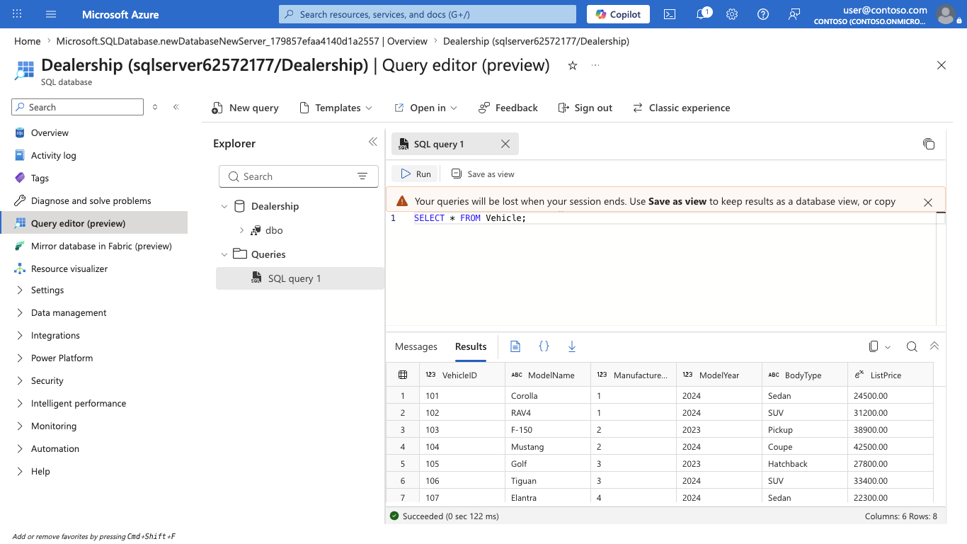Image resolution: width=967 pixels, height=544 pixels.
Task: Download results with the arrow icon
Action: (572, 346)
